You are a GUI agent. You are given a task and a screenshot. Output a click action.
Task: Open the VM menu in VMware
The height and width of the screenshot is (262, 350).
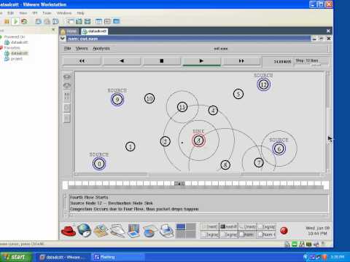point(35,13)
